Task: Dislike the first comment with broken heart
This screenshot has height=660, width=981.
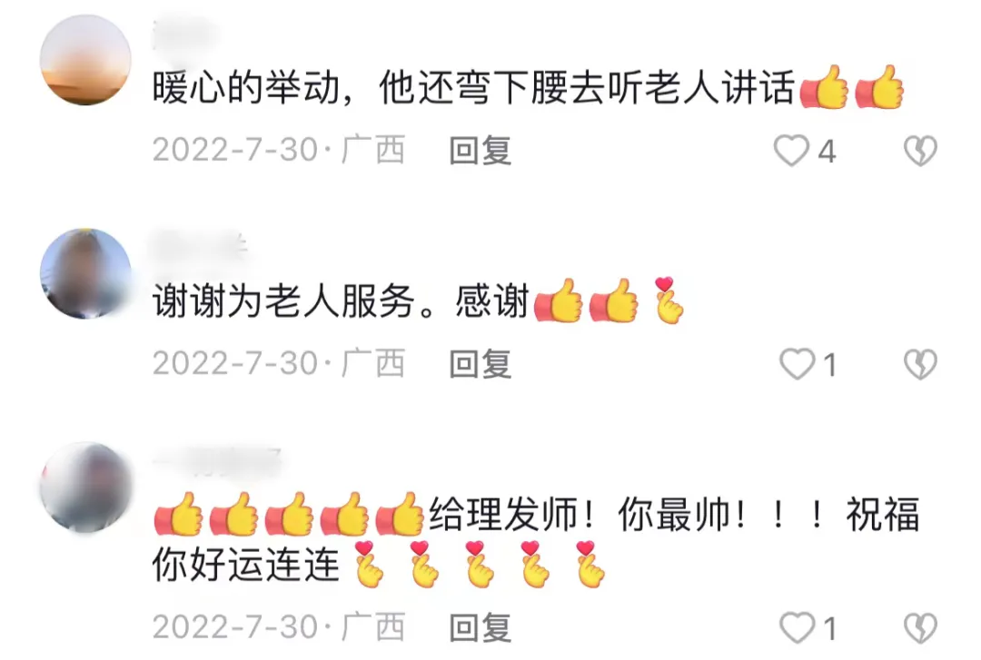Action: point(920,151)
